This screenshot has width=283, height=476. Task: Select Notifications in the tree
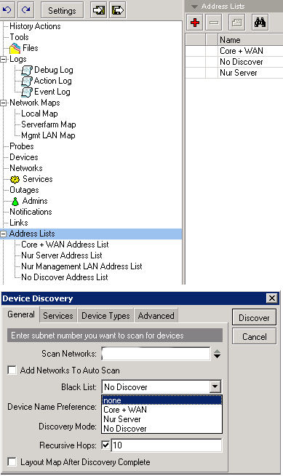coord(31,212)
